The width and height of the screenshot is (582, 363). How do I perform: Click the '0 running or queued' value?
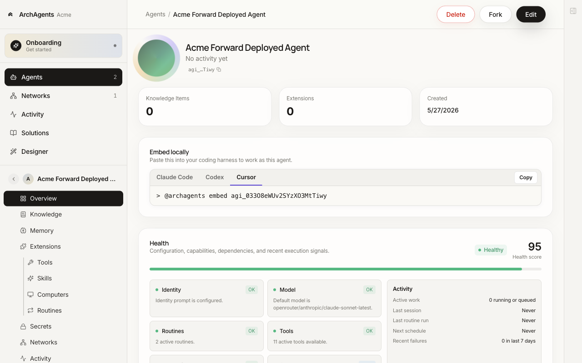(512, 300)
